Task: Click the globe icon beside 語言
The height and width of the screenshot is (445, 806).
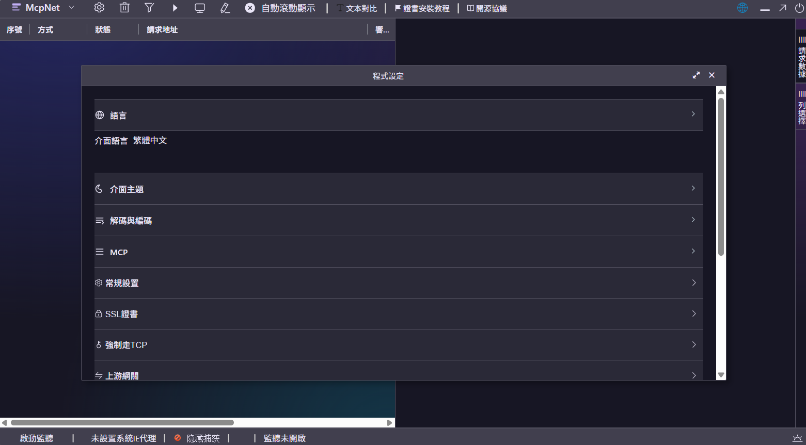Action: click(100, 115)
